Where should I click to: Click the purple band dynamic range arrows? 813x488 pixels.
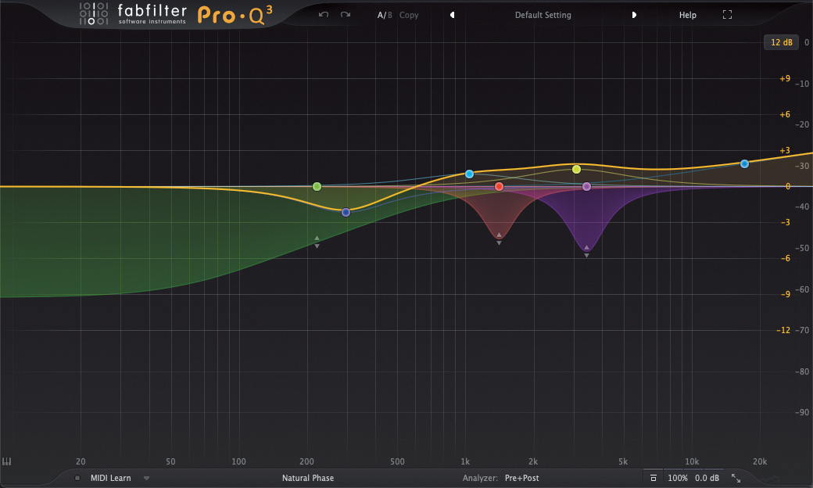[586, 252]
